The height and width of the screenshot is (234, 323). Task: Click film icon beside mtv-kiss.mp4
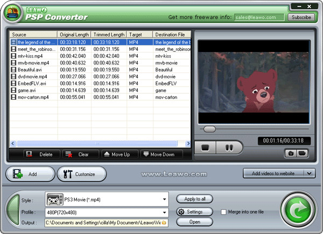[13, 56]
